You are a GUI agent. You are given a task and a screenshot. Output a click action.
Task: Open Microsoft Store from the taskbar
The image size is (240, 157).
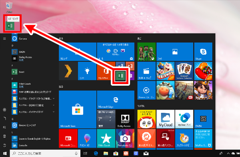(x=116, y=153)
